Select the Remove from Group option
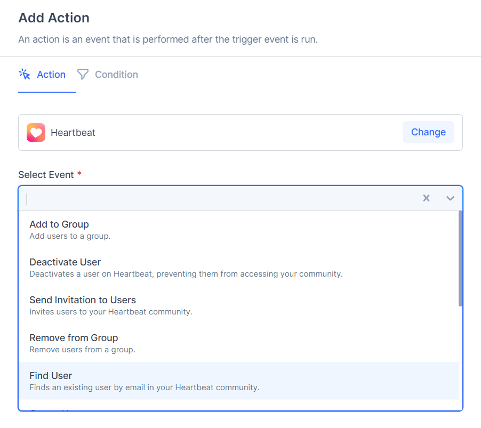 pos(74,338)
